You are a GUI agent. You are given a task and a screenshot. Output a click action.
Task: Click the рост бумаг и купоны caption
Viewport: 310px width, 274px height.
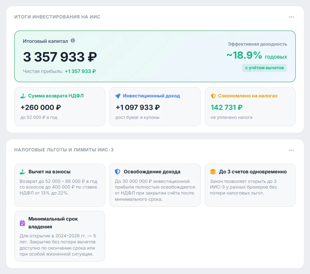137,117
